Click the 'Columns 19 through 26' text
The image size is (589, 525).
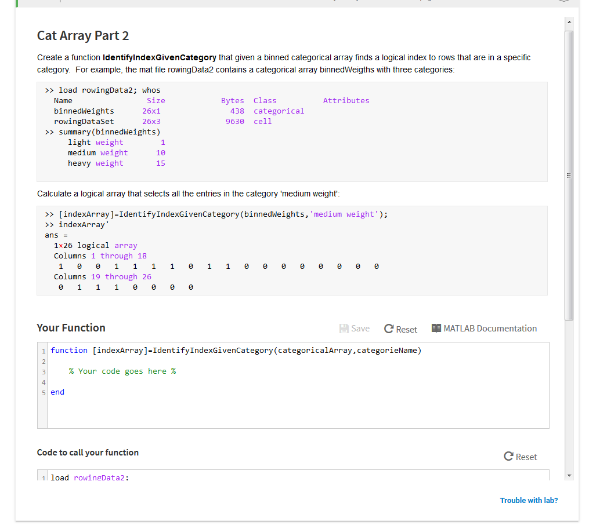[103, 277]
